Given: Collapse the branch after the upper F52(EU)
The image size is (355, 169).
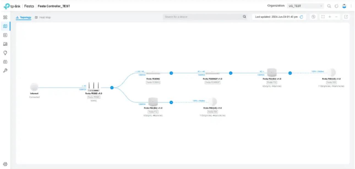Looking at the screenshot, I should (x=290, y=73).
